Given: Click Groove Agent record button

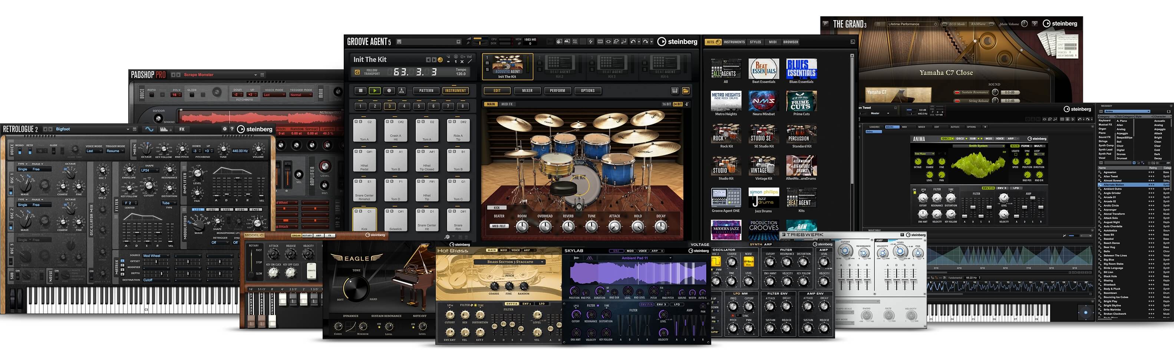Looking at the screenshot, I should coord(389,91).
